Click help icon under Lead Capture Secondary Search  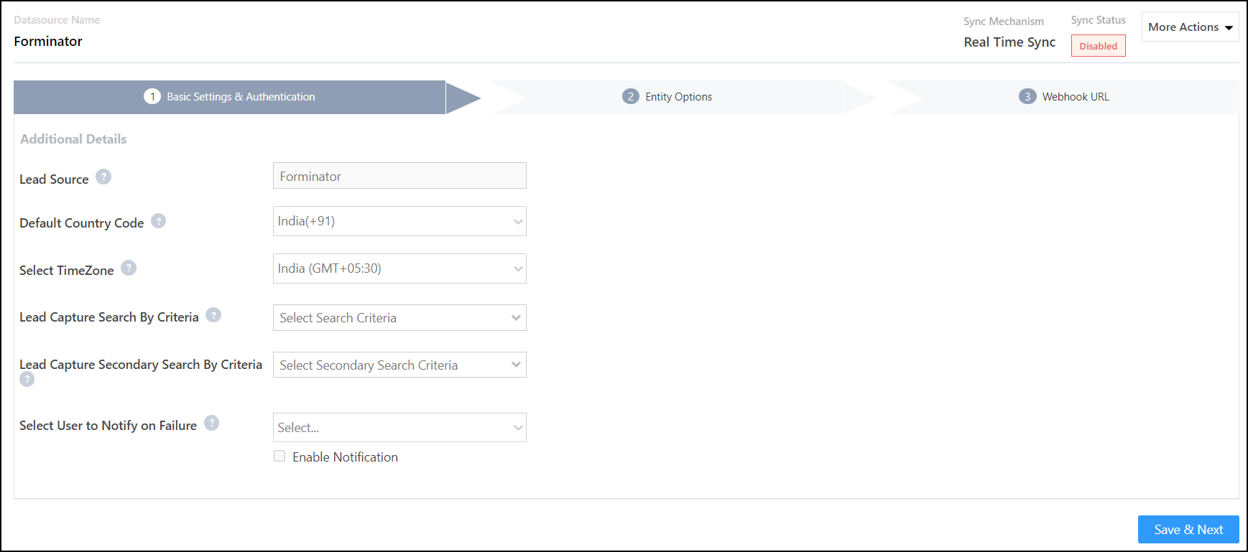[x=27, y=379]
